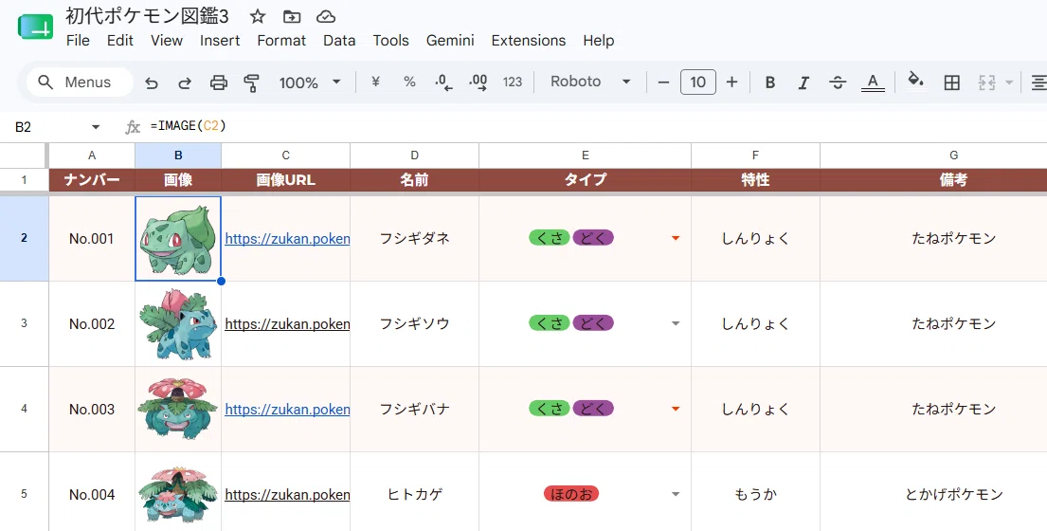Print the spreadsheet using the printer icon
Image resolution: width=1047 pixels, height=531 pixels.
click(x=218, y=82)
